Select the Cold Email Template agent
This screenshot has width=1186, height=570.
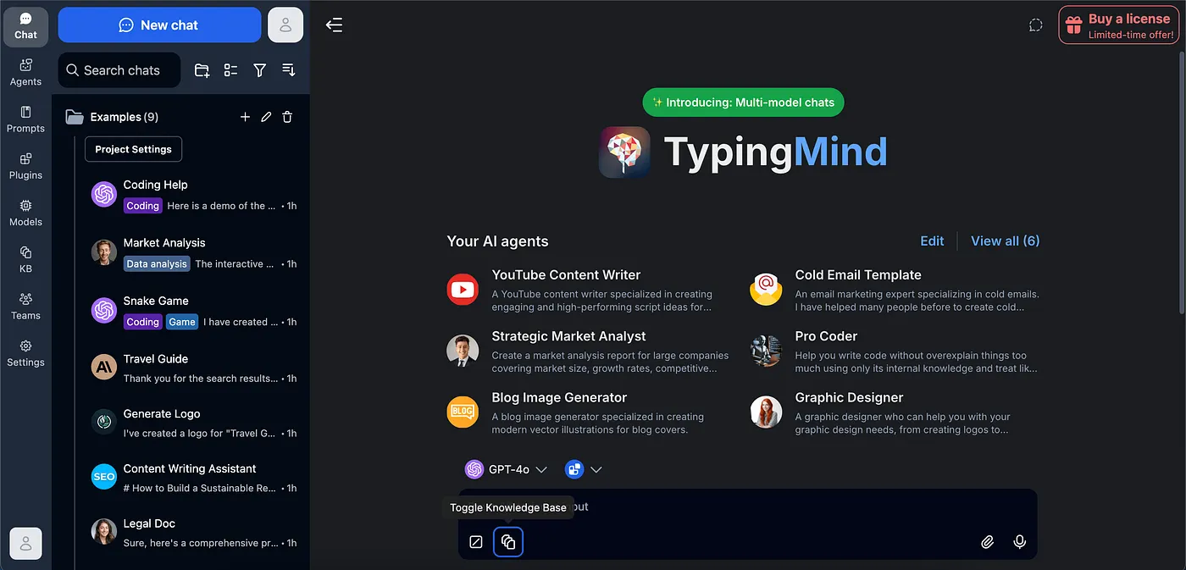[894, 290]
